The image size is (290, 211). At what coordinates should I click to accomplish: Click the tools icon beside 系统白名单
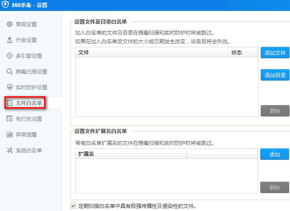click(x=10, y=150)
